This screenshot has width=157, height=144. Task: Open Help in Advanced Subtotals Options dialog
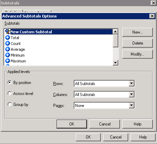point(137,124)
